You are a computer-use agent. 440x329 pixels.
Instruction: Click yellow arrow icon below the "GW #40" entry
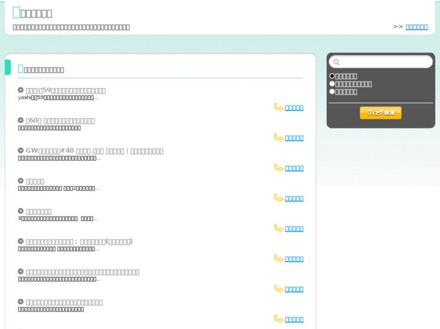coord(278,168)
